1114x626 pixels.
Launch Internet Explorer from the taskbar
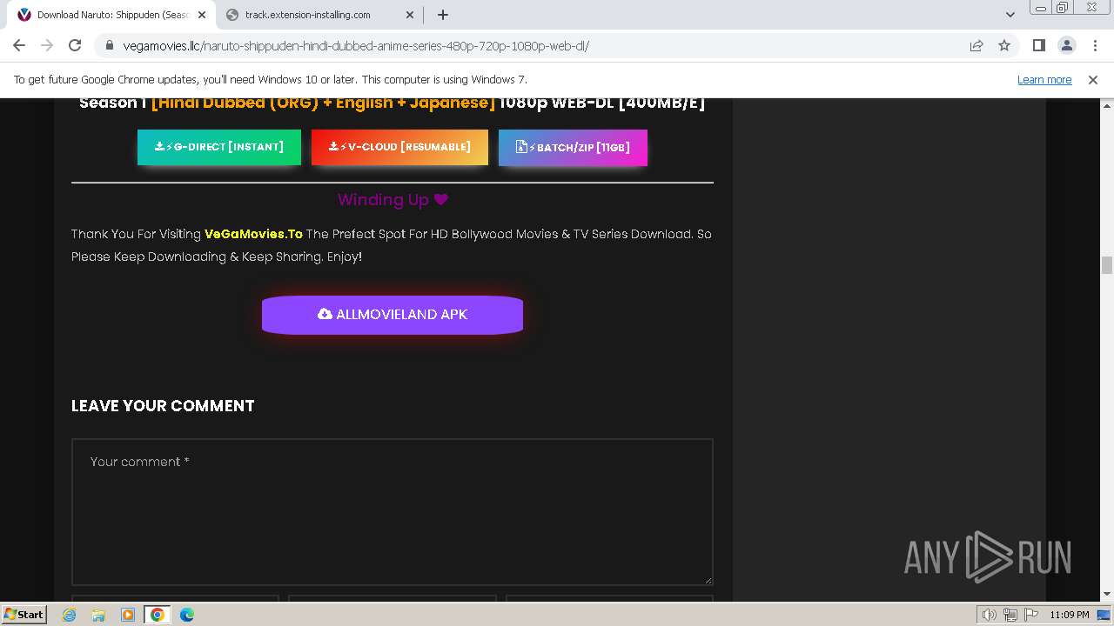(x=70, y=615)
